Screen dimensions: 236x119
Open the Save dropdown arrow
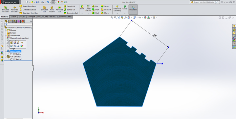tap(40, 2)
